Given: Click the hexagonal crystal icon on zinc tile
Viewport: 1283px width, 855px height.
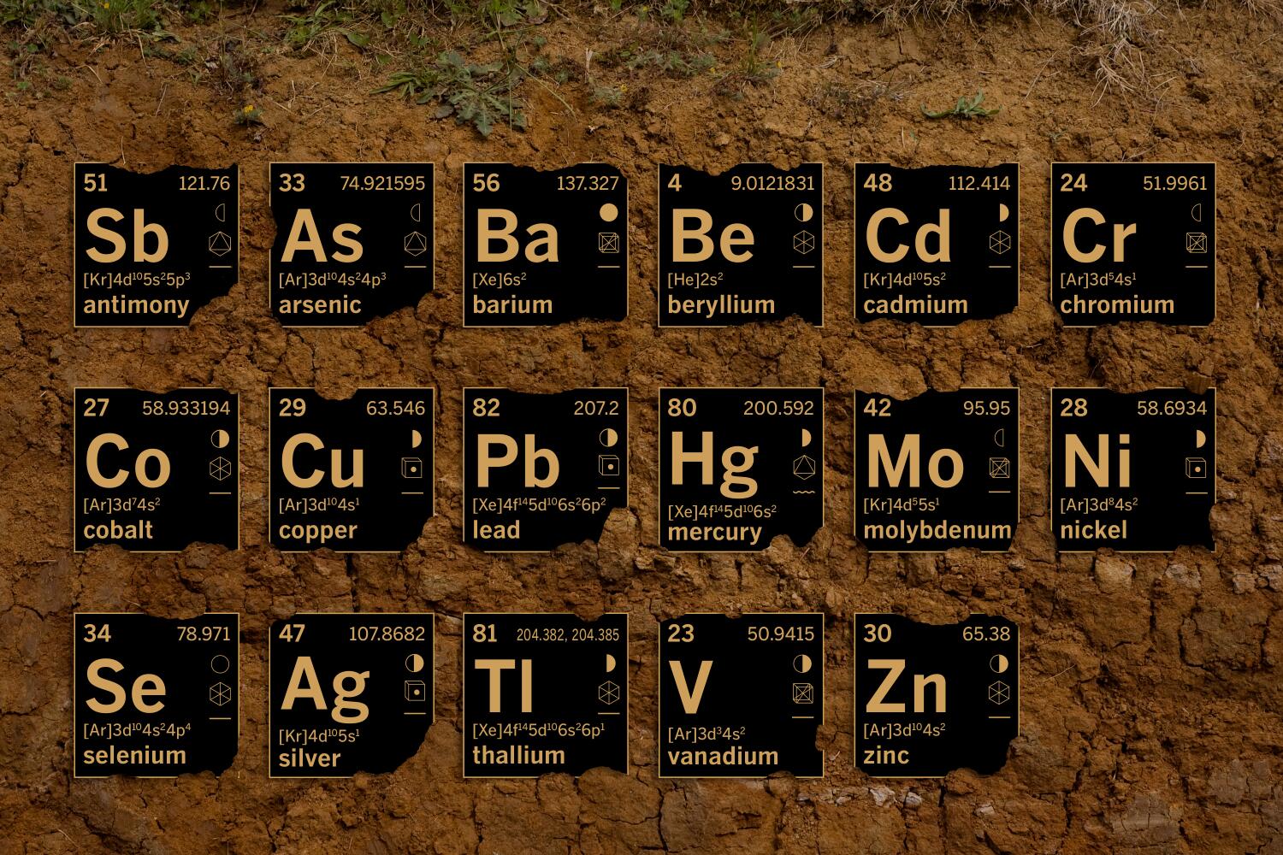Looking at the screenshot, I should [x=998, y=693].
